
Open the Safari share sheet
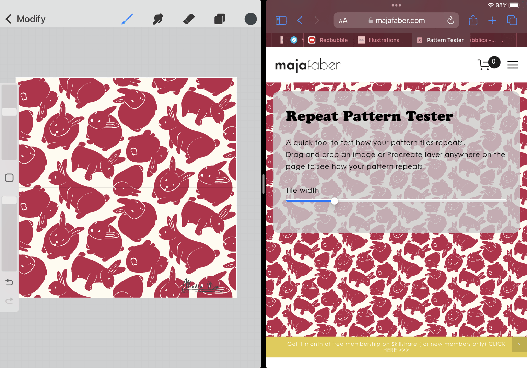click(473, 20)
